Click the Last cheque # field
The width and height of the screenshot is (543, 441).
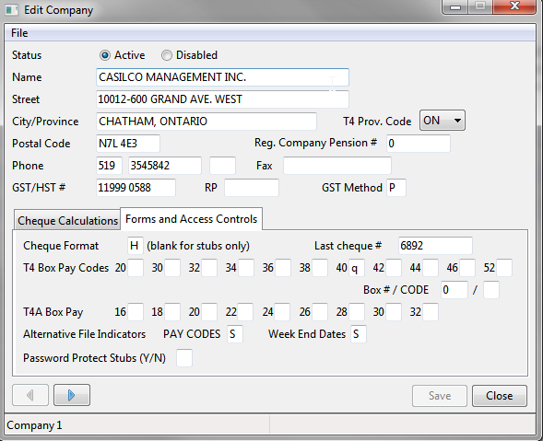(x=435, y=246)
